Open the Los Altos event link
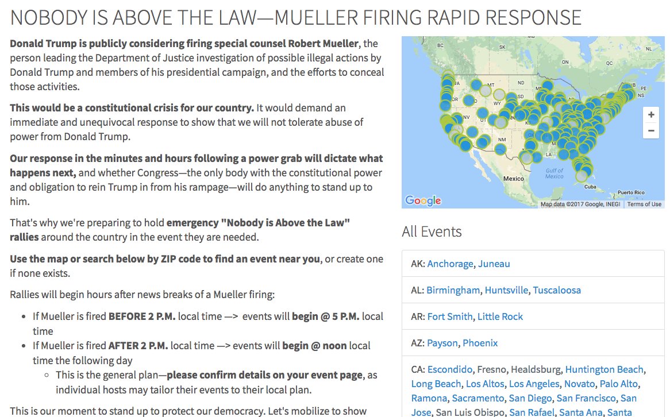This screenshot has height=417, width=670. 485,384
